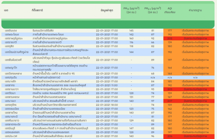This screenshot has height=139, width=217.
Task: Click PM10 value 147
Action: [x=131, y=128]
